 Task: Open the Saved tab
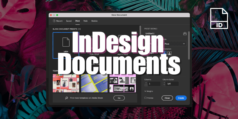click(x=69, y=21)
